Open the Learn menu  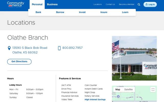(125, 12)
